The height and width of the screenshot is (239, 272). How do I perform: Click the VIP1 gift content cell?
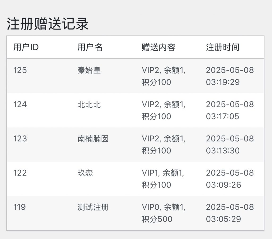(x=163, y=179)
